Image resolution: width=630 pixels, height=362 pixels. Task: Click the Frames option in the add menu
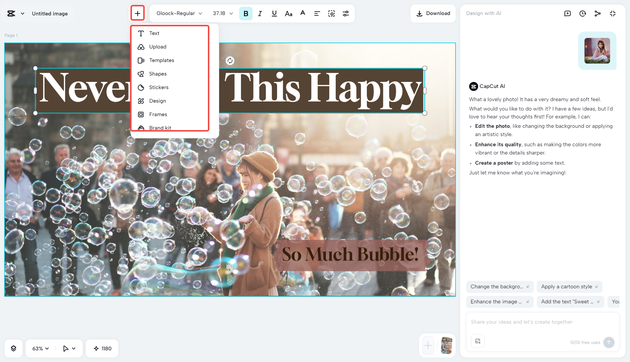(158, 114)
